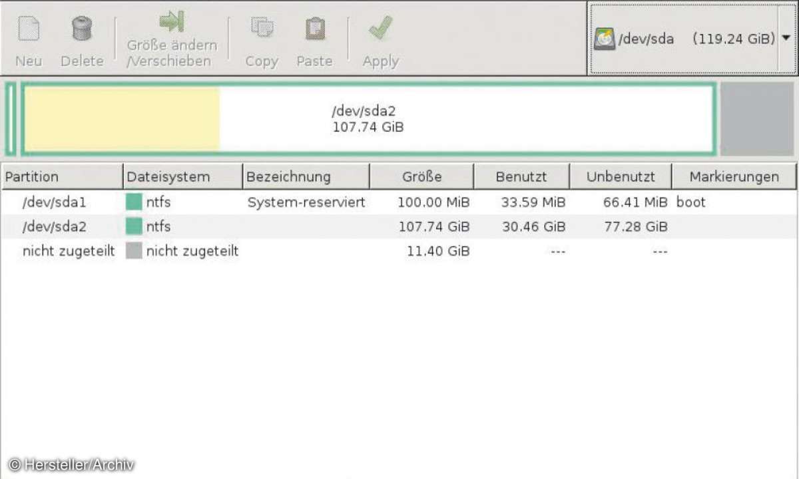Select the /dev/sda (119.24 GiB) device selector
This screenshot has height=479, width=799.
692,38
